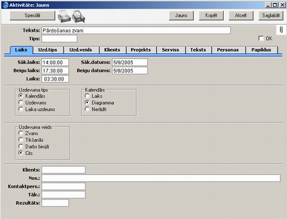Click the printer icon in toolbar
Image resolution: width=287 pixels, height=219 pixels.
tap(64, 16)
